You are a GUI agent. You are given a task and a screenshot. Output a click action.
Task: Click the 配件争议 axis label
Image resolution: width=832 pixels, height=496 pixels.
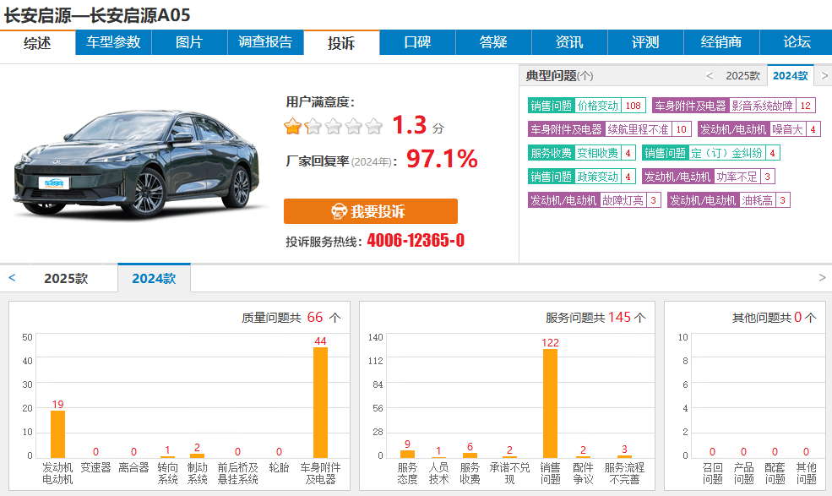[583, 473]
